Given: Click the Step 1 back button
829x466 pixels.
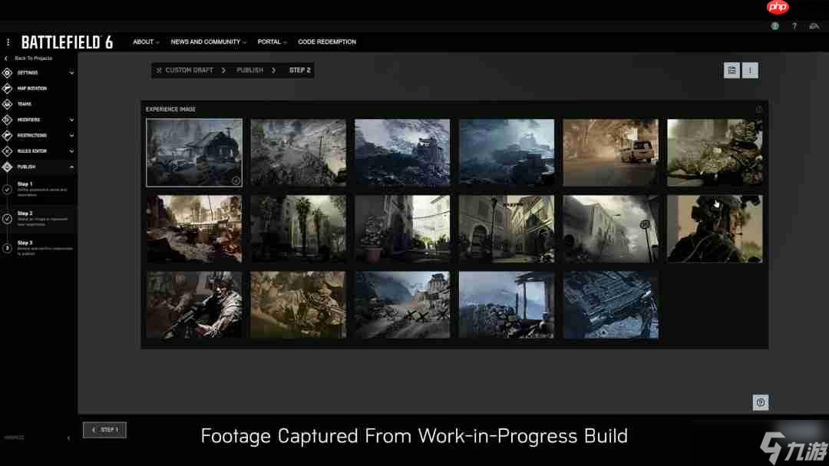Looking at the screenshot, I should pos(104,430).
